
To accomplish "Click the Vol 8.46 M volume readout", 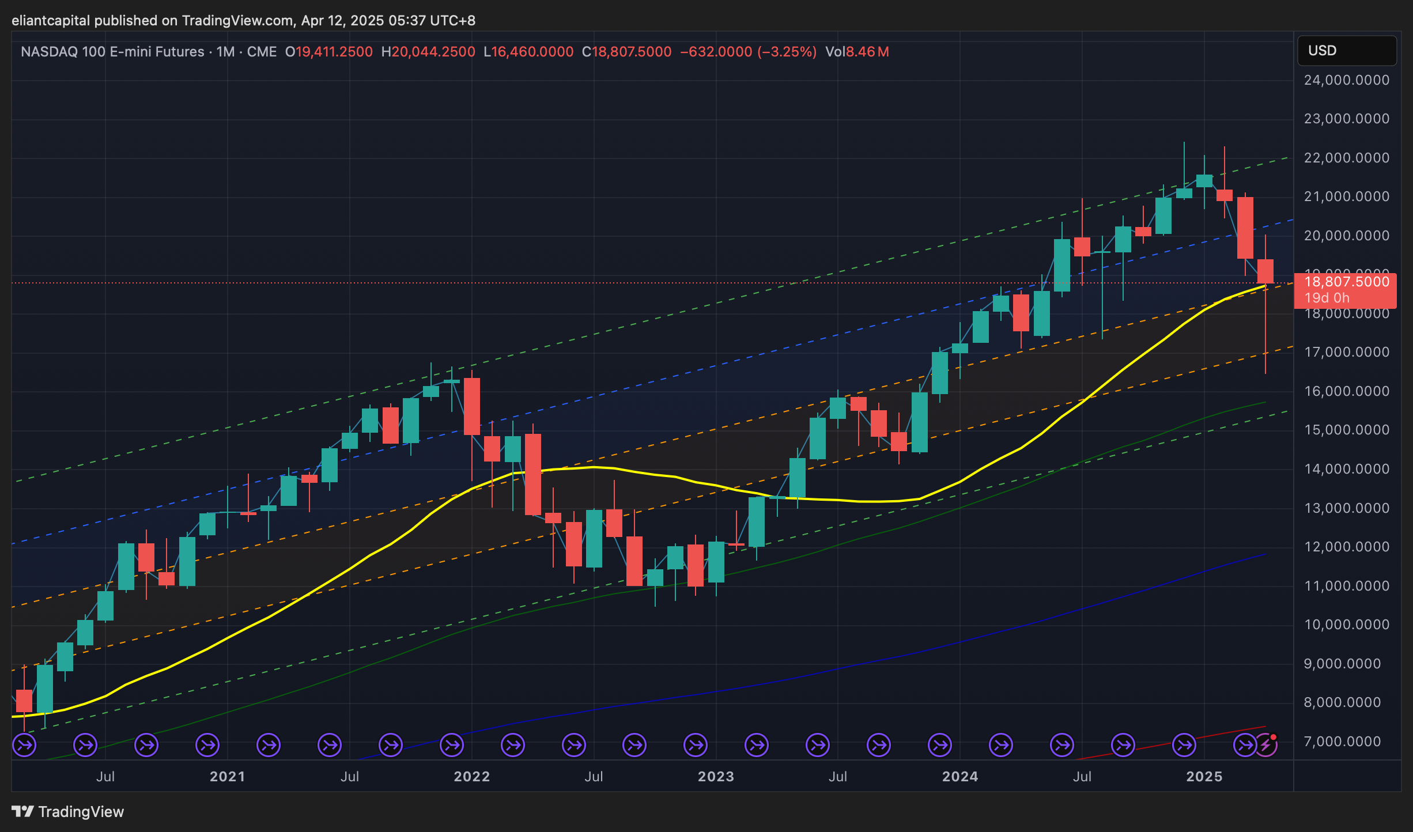I will pyautogui.click(x=857, y=52).
